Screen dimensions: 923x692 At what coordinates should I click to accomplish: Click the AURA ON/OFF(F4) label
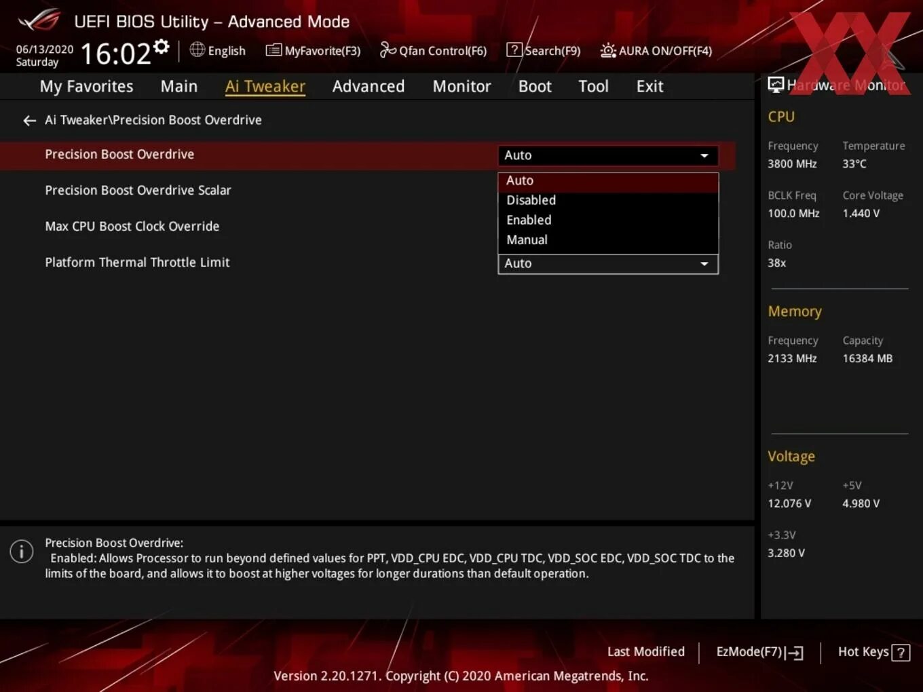665,51
